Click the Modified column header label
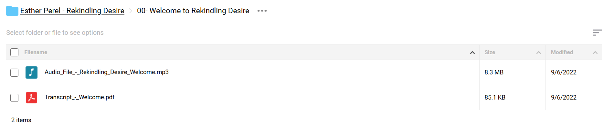Viewport: 614px width, 125px height. 562,52
